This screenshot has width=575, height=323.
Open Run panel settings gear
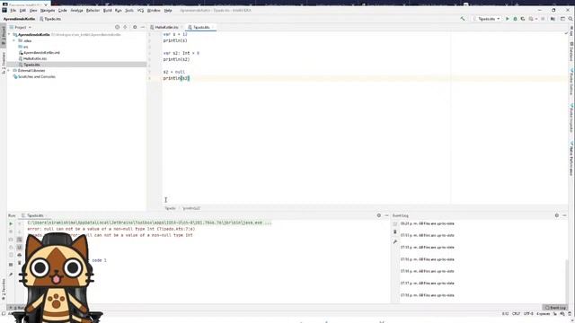[x=379, y=215]
